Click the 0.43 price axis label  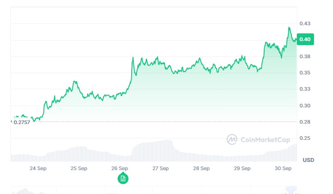coord(305,23)
